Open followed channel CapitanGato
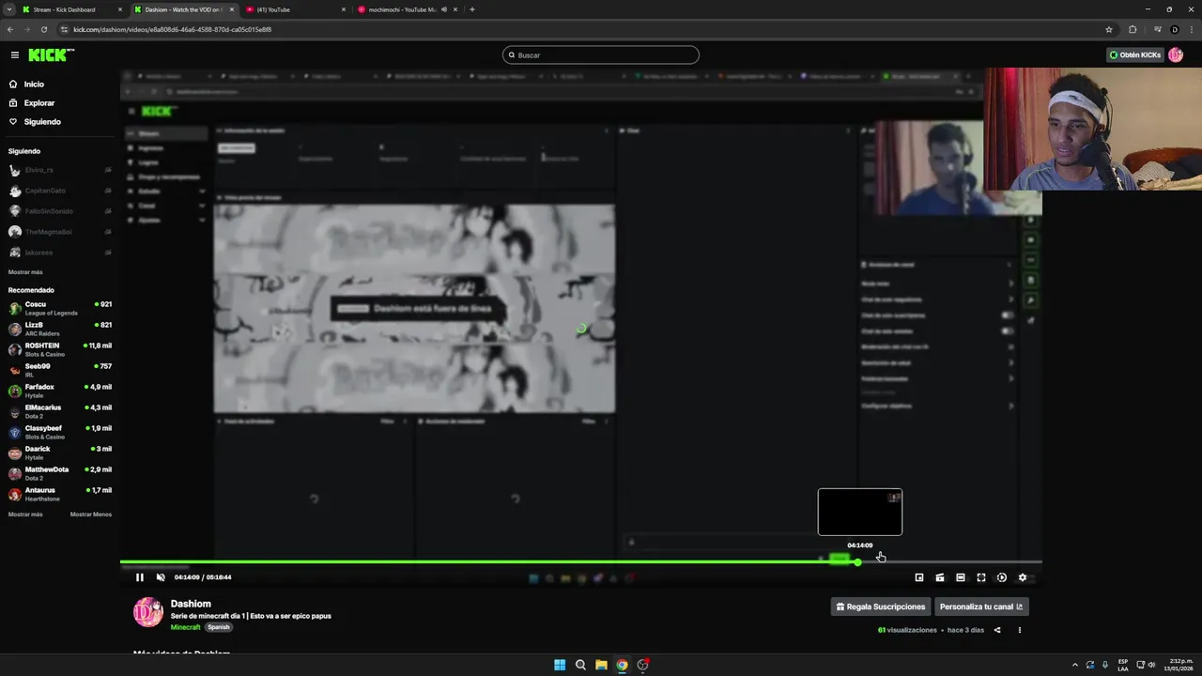The width and height of the screenshot is (1202, 676). (x=60, y=191)
